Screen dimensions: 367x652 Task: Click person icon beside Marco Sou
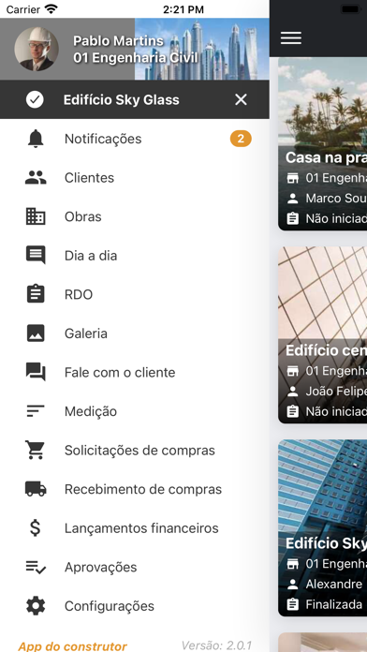click(293, 199)
